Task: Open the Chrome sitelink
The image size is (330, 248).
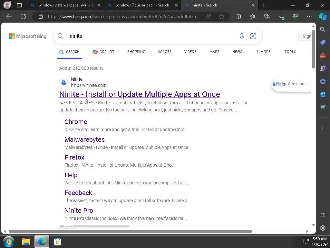Action: 76,122
